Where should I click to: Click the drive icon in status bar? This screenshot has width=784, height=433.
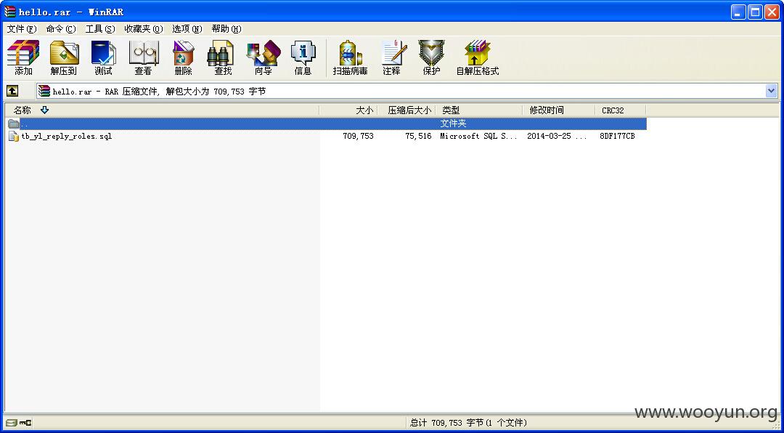click(x=12, y=423)
